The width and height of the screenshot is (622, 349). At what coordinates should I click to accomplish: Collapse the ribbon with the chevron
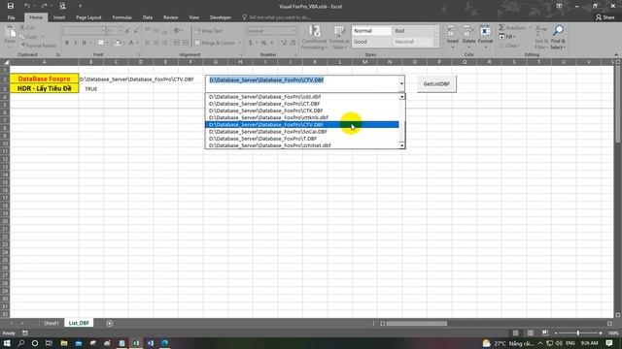coord(616,54)
